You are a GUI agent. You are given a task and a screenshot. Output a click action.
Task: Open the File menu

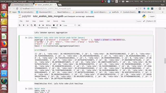pyautogui.click(x=21, y=21)
